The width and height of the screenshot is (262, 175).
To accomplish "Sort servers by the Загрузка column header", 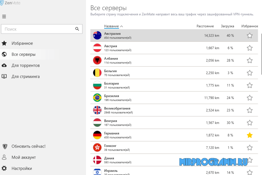I will point(227,26).
